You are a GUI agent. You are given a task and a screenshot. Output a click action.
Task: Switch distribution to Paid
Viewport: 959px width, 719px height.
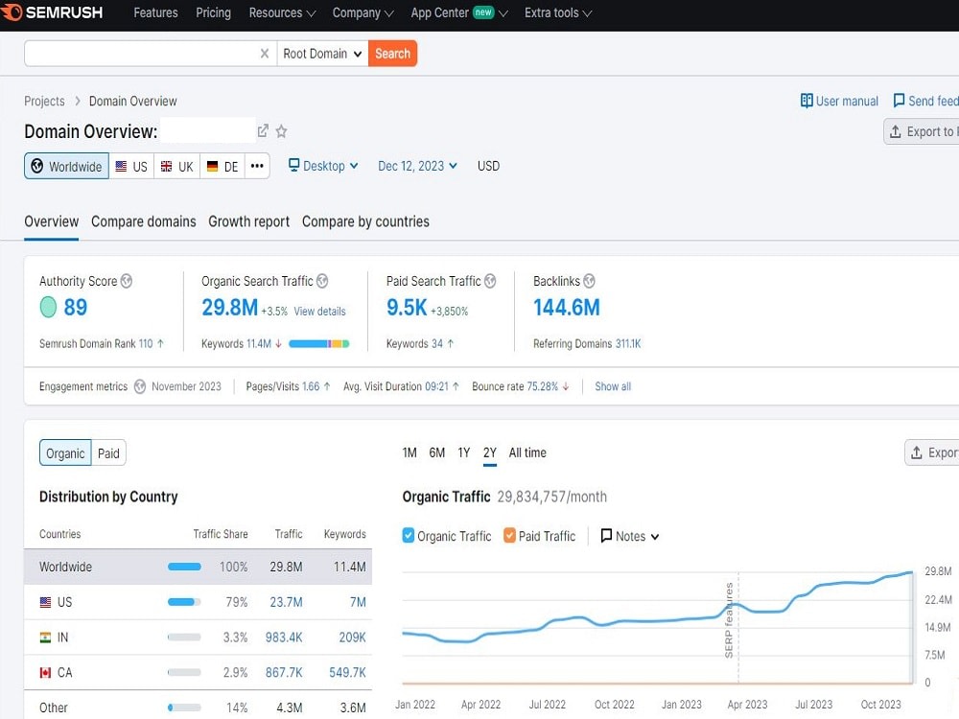point(108,453)
